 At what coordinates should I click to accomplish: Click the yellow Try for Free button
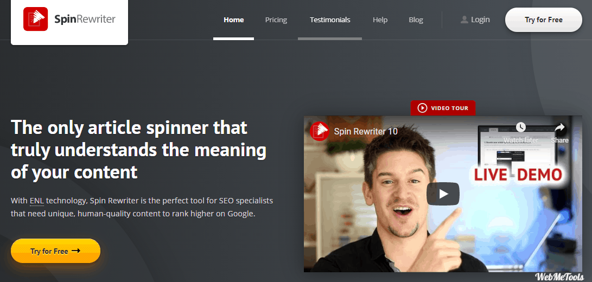click(55, 251)
